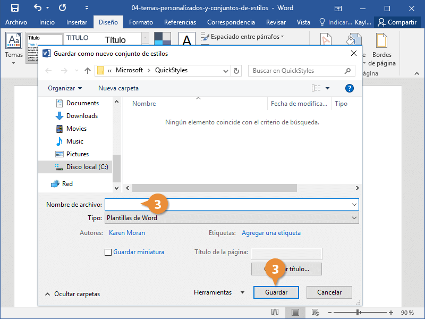Open the Colores theme color swatch

(163, 39)
